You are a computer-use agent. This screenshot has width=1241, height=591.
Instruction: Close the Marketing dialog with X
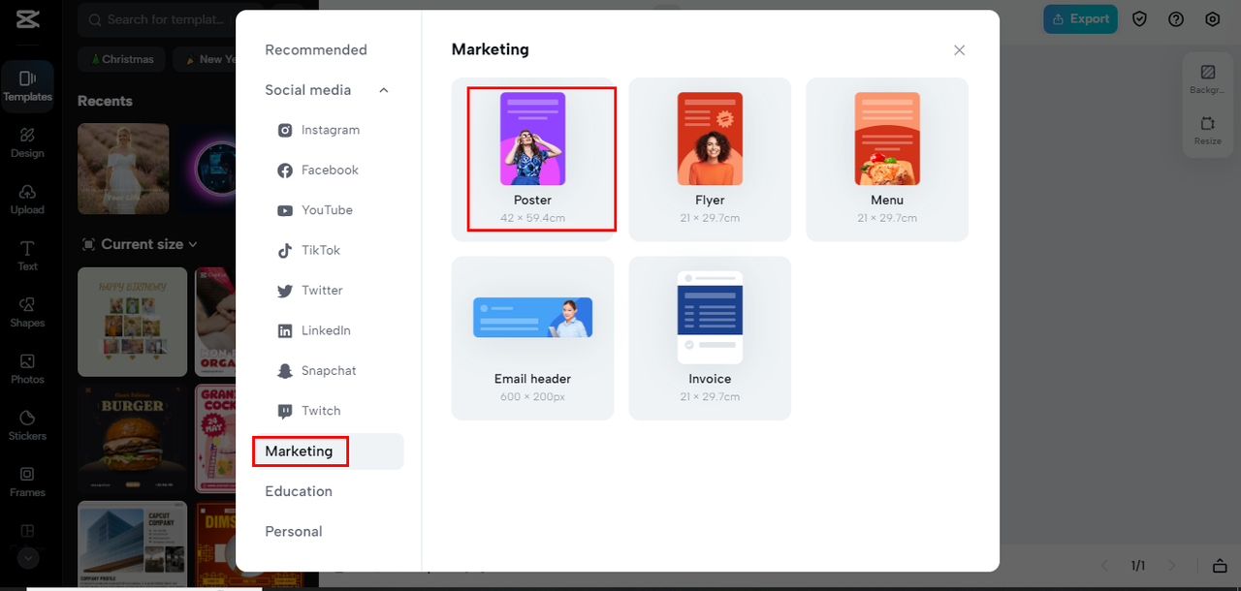(959, 50)
